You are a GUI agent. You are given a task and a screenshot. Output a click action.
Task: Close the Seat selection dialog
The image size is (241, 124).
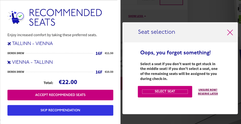[230, 32]
